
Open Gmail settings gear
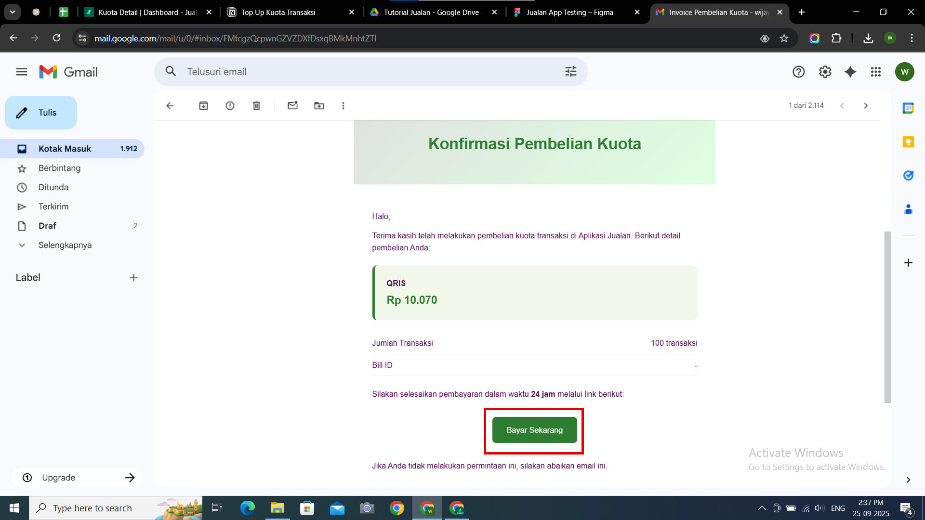pyautogui.click(x=825, y=72)
